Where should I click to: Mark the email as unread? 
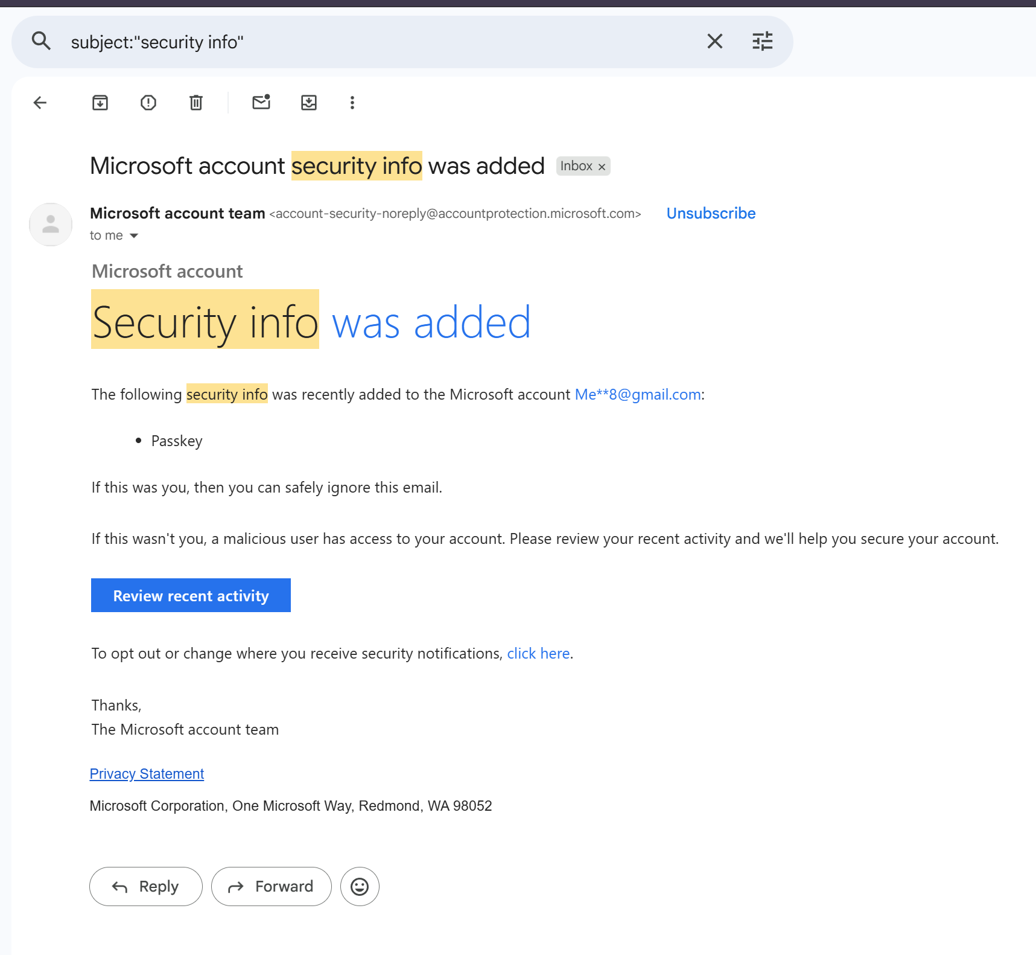pyautogui.click(x=261, y=102)
